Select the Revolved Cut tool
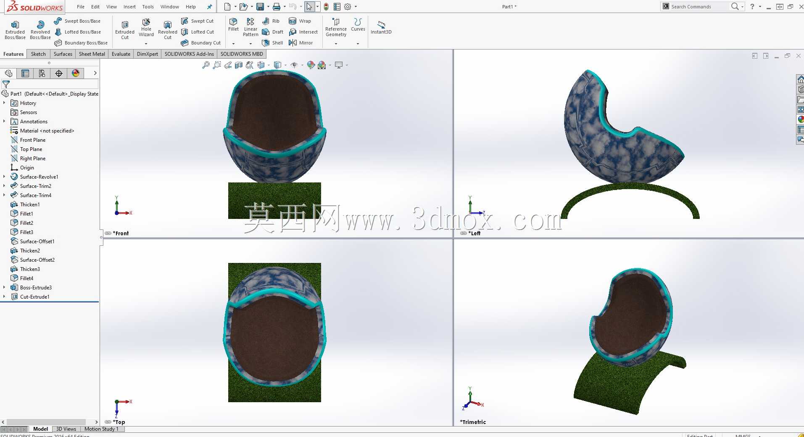The height and width of the screenshot is (437, 804). pos(168,30)
